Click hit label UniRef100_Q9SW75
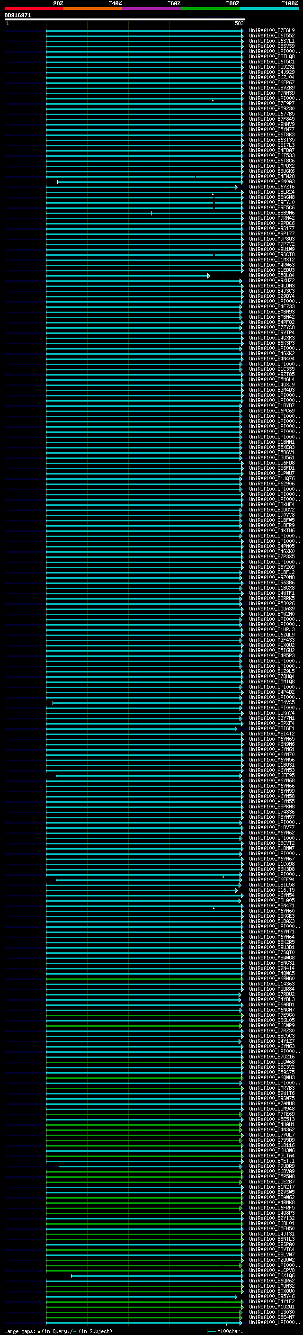 [x=271, y=1098]
